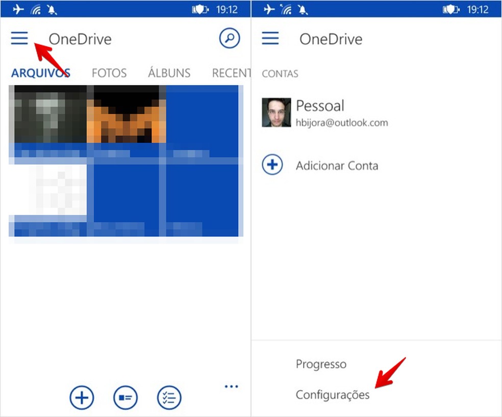The image size is (502, 417).
Task: Switch to the FOTOS tab
Action: tap(109, 73)
